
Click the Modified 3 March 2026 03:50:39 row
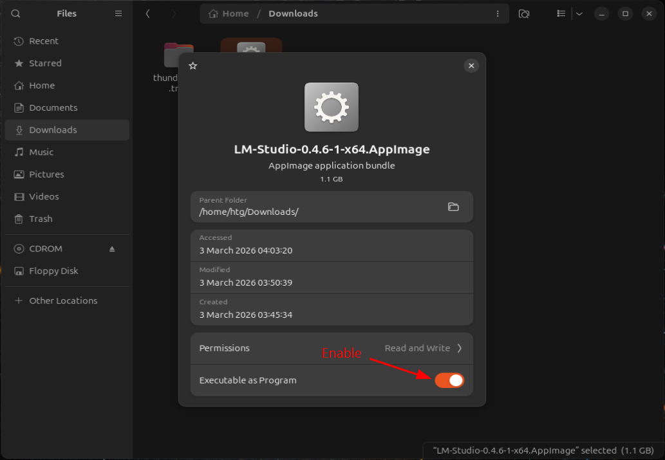332,278
